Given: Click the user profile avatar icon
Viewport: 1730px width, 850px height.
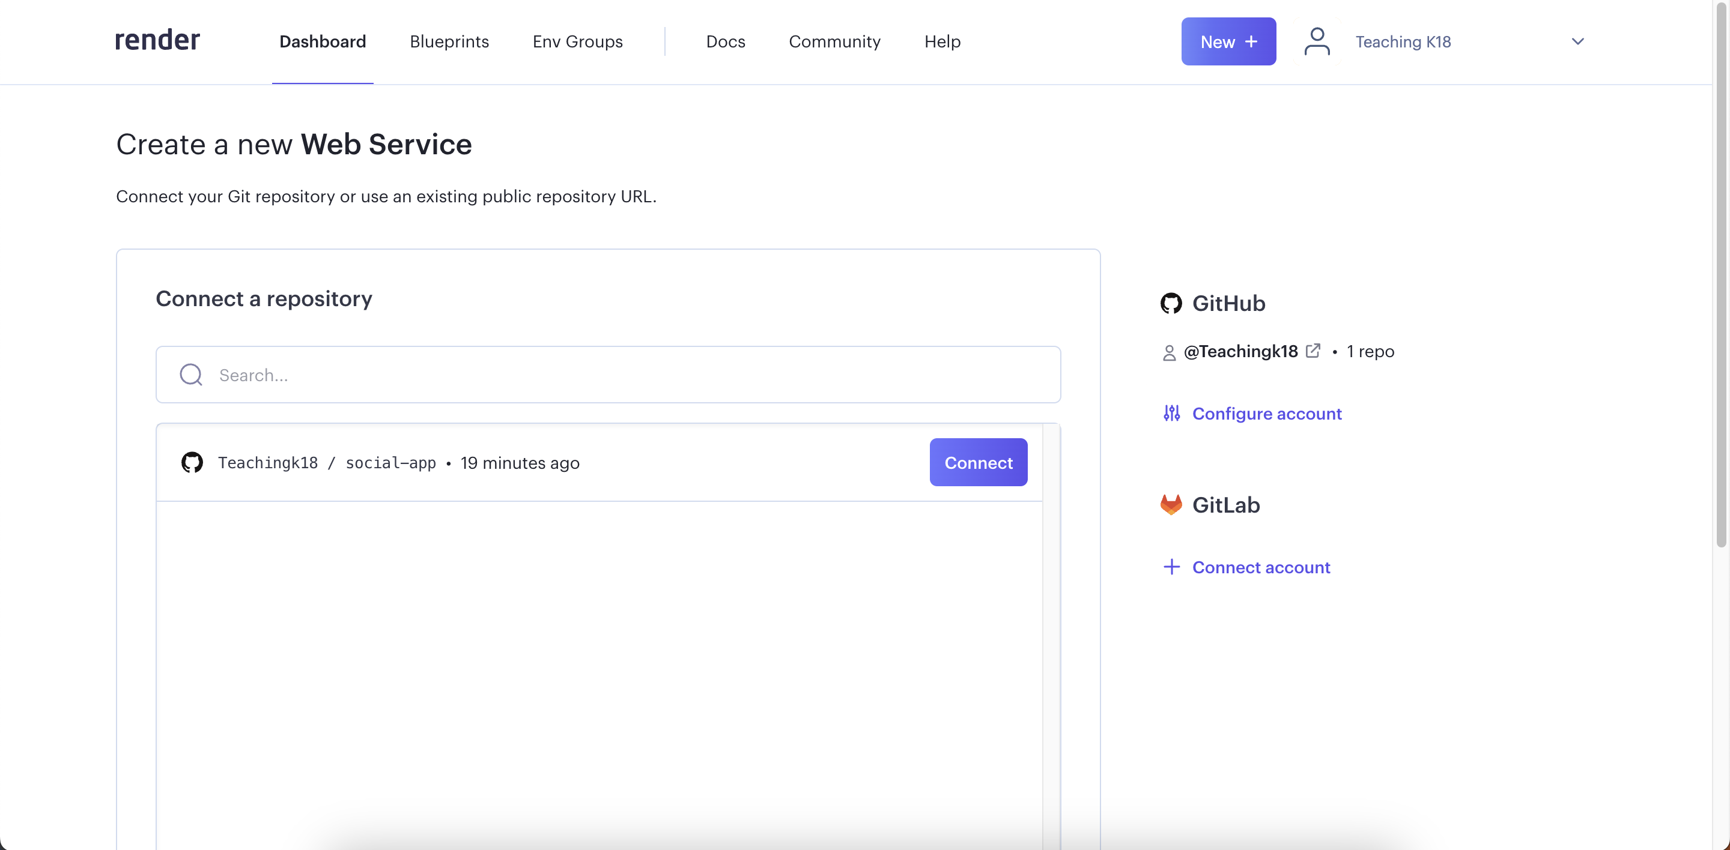Looking at the screenshot, I should [1316, 41].
